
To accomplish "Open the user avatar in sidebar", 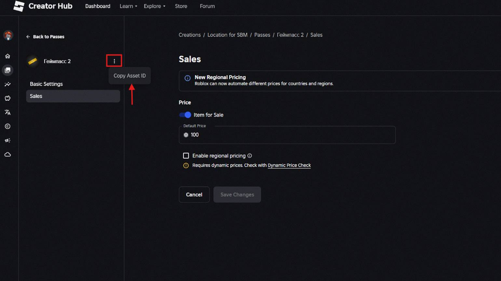I will click(8, 35).
